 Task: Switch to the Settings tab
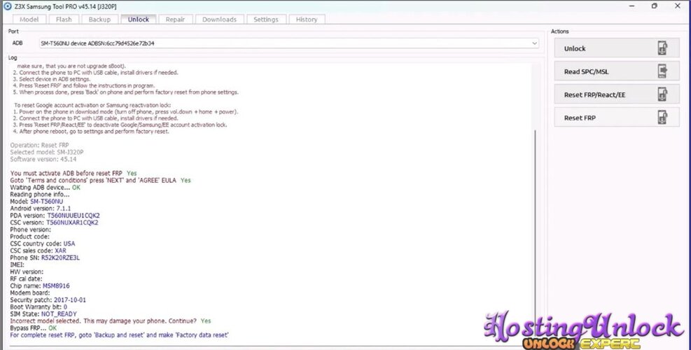click(266, 20)
